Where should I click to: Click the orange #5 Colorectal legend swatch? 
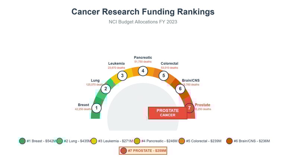pyautogui.click(x=182, y=141)
